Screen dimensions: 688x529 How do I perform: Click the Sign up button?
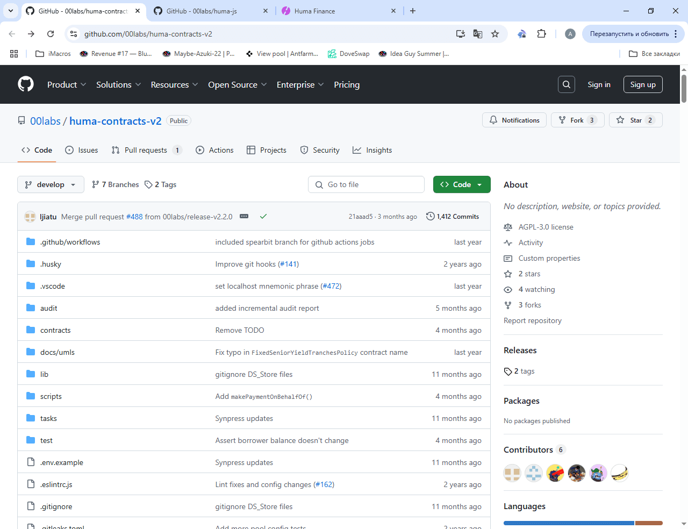point(643,84)
